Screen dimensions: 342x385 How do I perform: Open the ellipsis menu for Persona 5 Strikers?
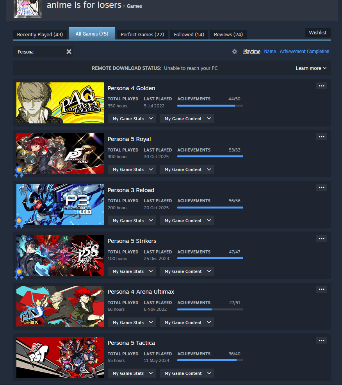coord(321,239)
